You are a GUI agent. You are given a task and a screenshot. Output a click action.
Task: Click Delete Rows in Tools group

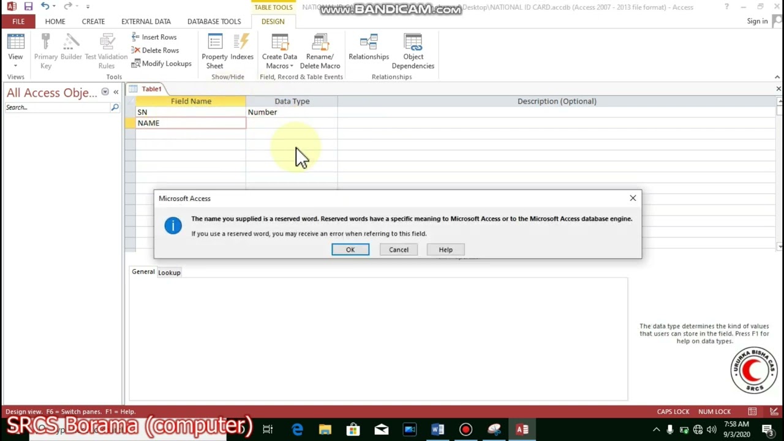click(x=155, y=50)
